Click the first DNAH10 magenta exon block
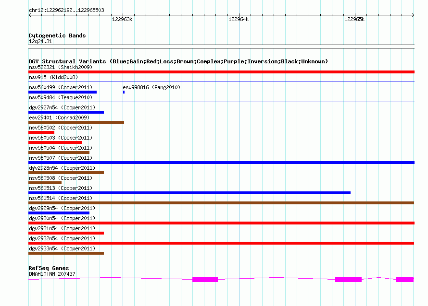Image resolution: width=428 pixels, height=306 pixels. pos(205,280)
